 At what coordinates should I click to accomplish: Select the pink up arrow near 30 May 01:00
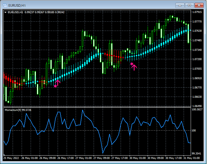coord(134,67)
